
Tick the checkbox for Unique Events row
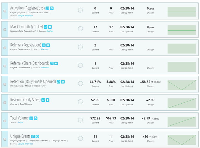[x=5, y=139]
